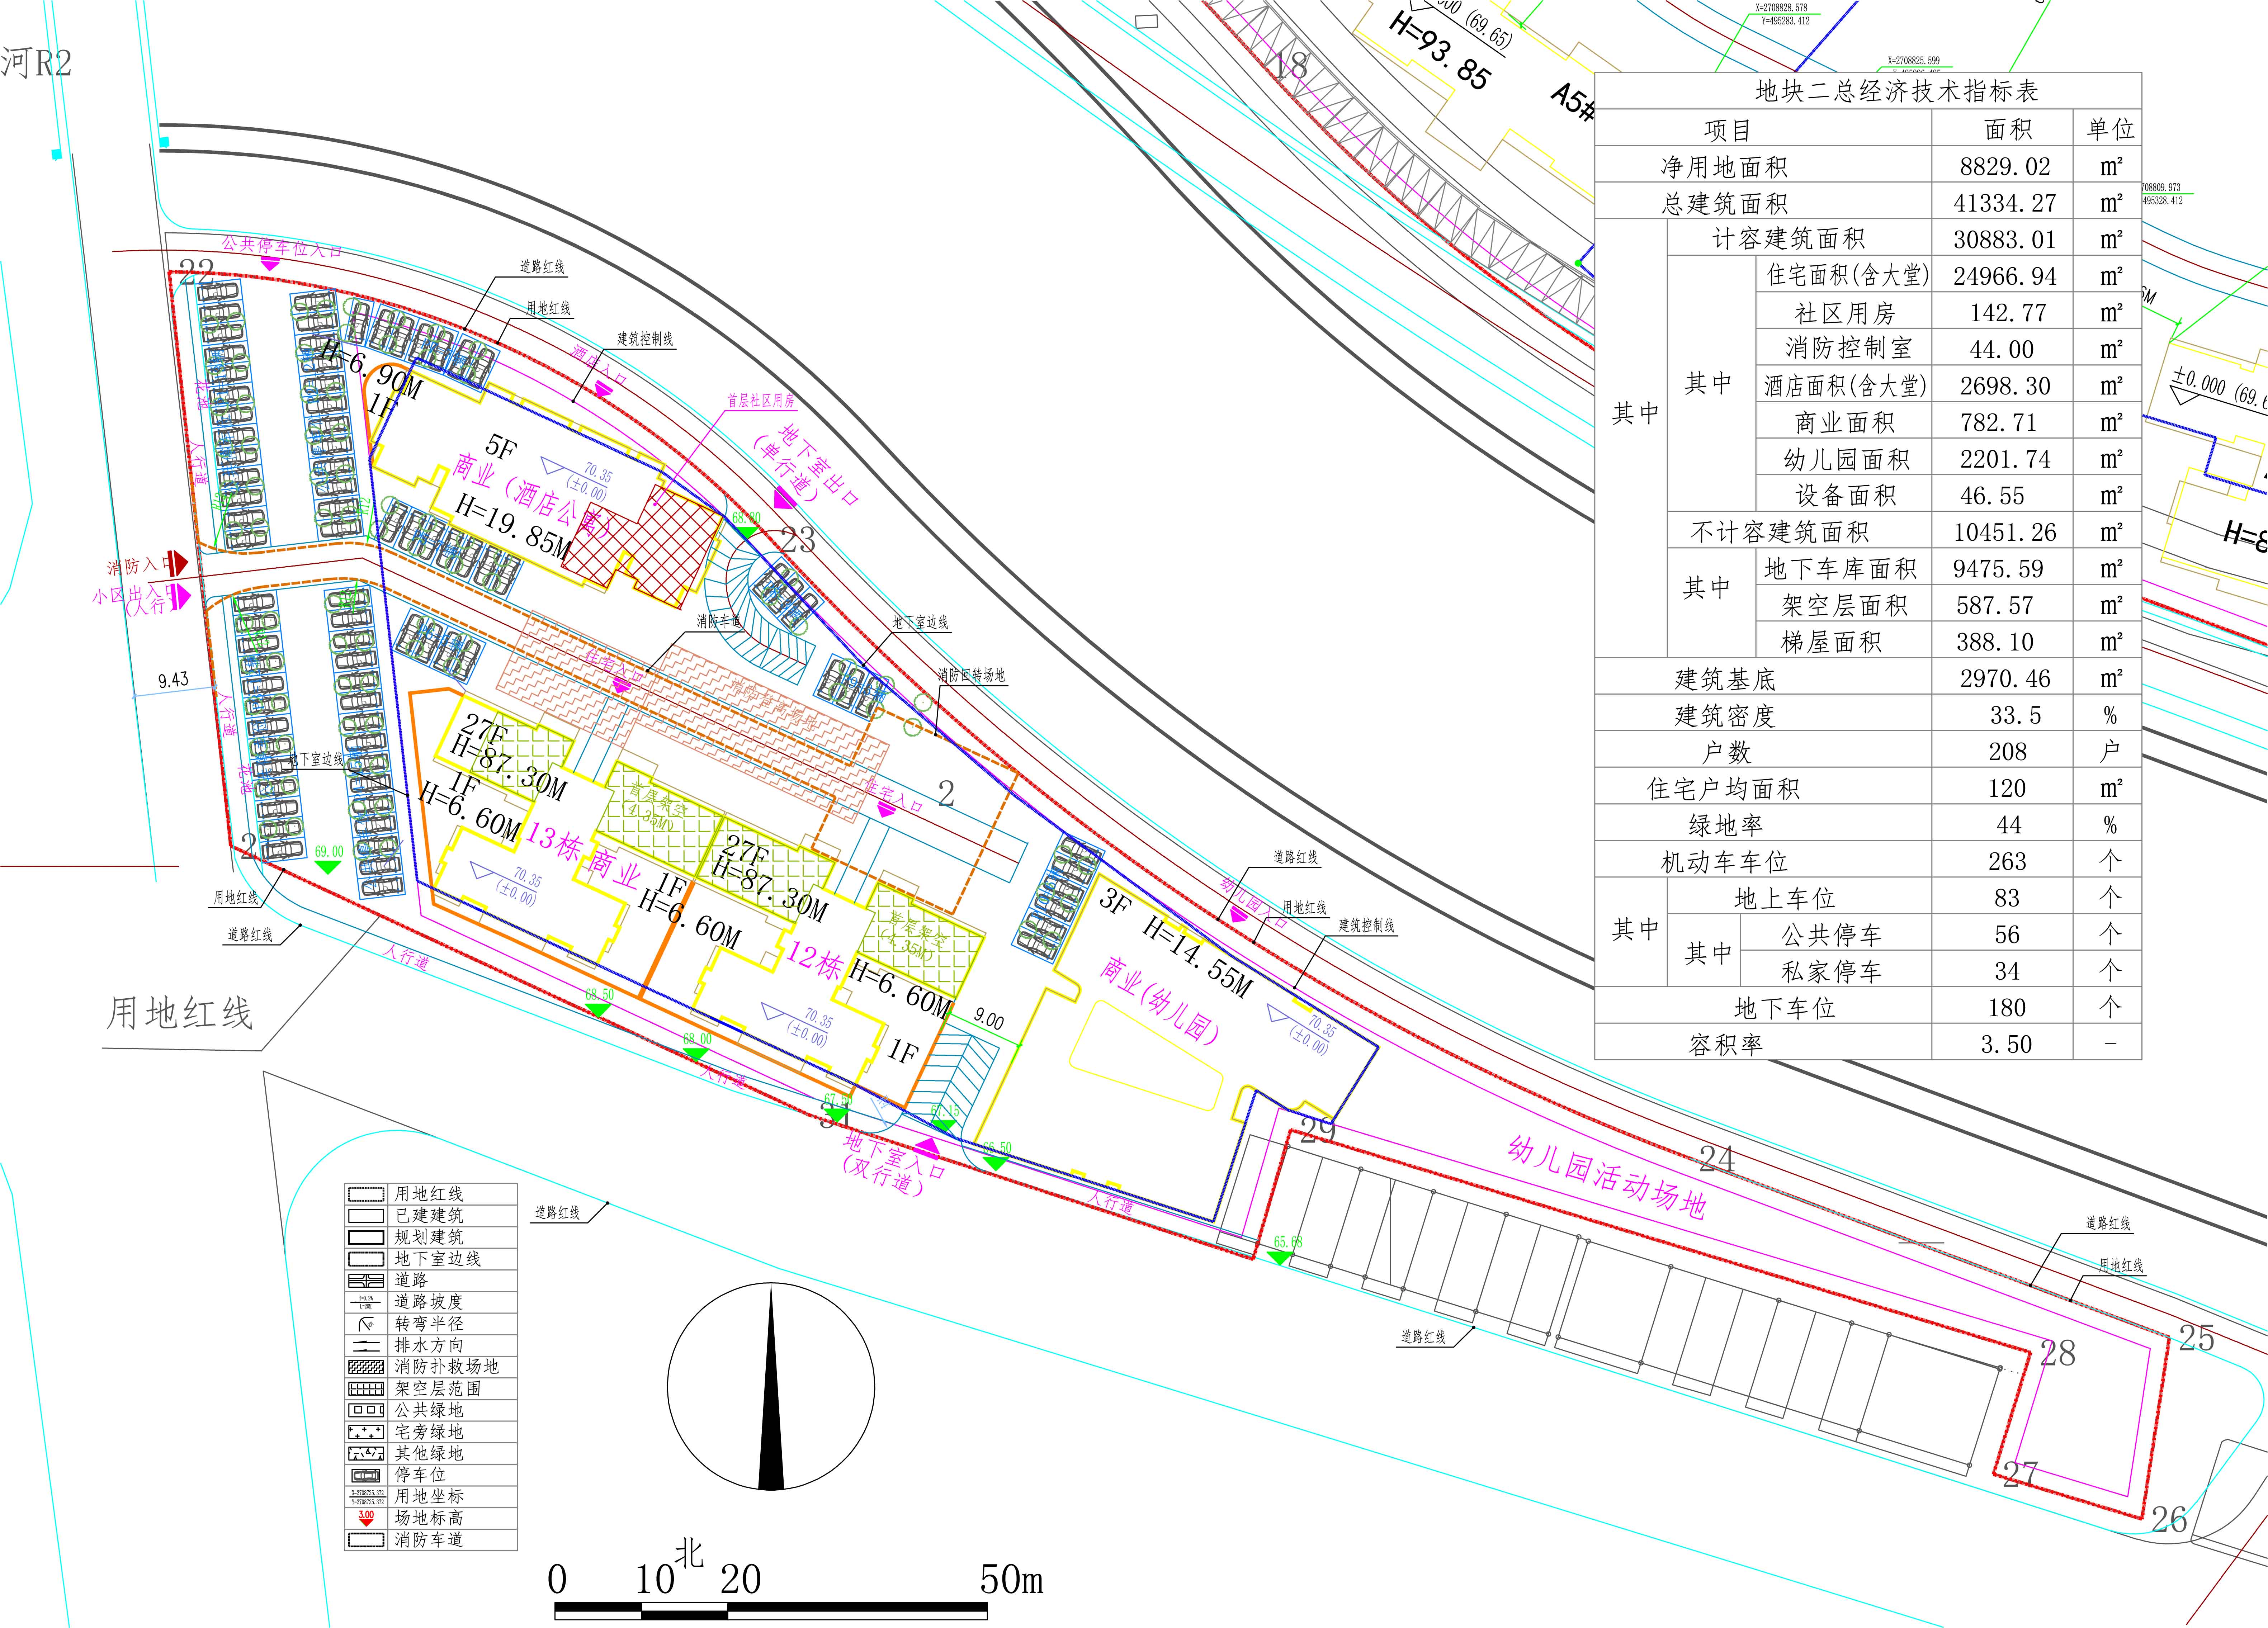The width and height of the screenshot is (2268, 1628).
Task: Select the 计容建筑面积 value 30883.01
Action: 2005,240
